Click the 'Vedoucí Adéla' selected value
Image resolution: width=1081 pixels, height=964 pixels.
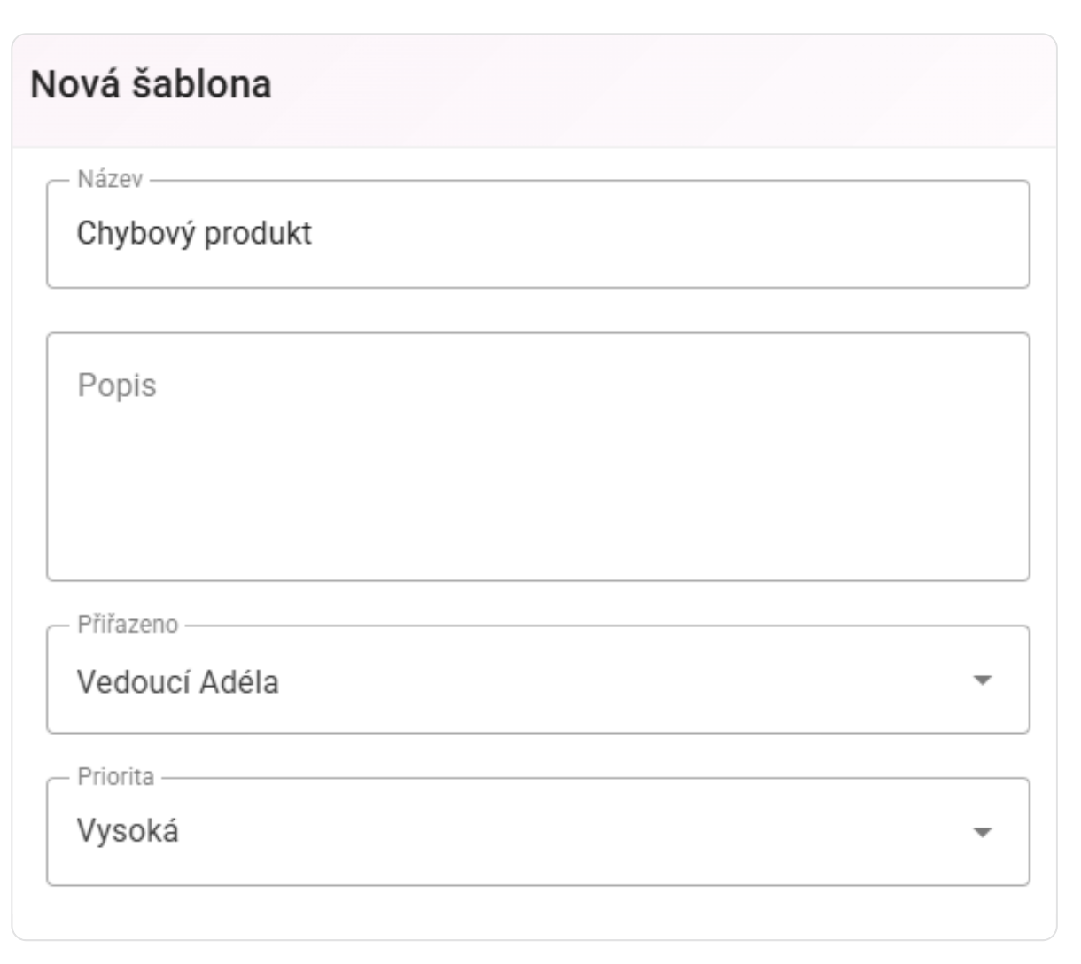(177, 682)
